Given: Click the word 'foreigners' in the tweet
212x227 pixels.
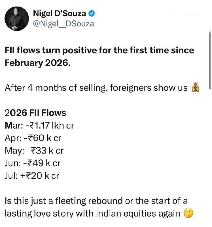Looking at the screenshot, I should pyautogui.click(x=131, y=88).
